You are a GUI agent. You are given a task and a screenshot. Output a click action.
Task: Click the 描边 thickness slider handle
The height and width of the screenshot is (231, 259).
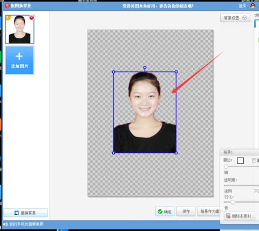(226, 167)
